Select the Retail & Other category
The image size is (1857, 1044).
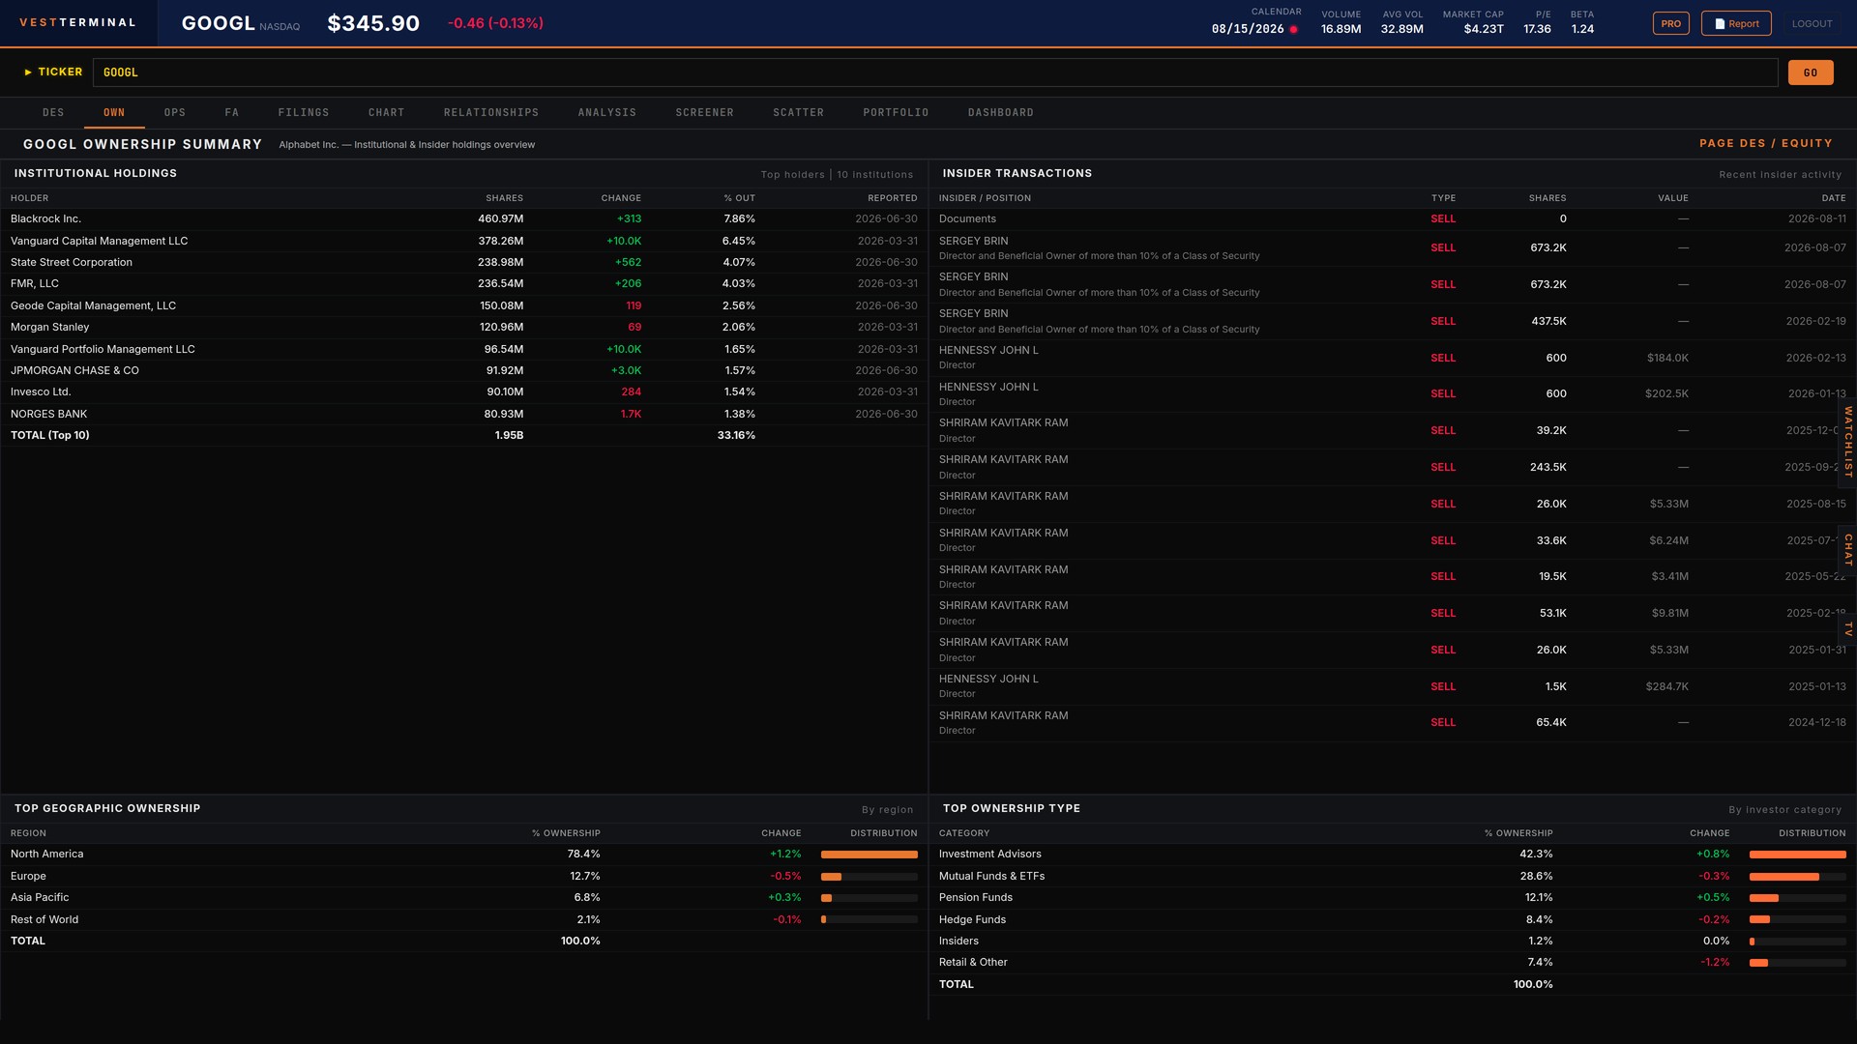[x=1393, y=963]
